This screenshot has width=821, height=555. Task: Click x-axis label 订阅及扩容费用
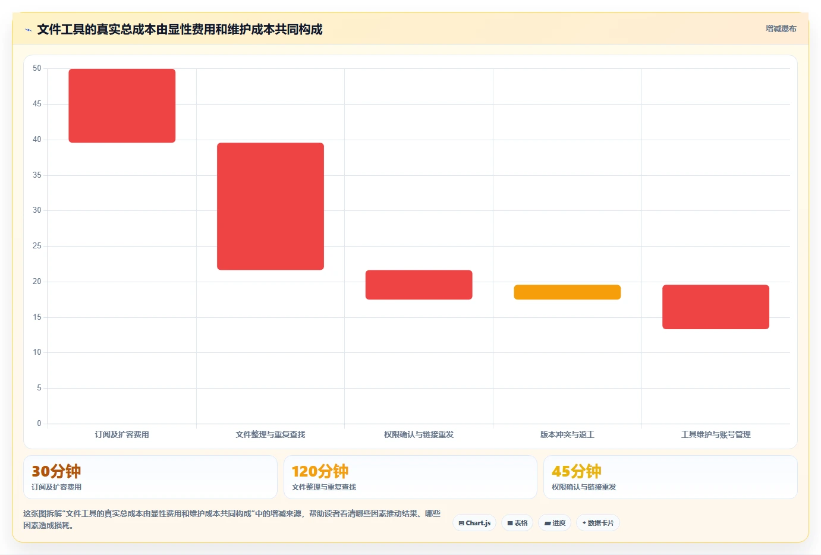click(x=122, y=434)
